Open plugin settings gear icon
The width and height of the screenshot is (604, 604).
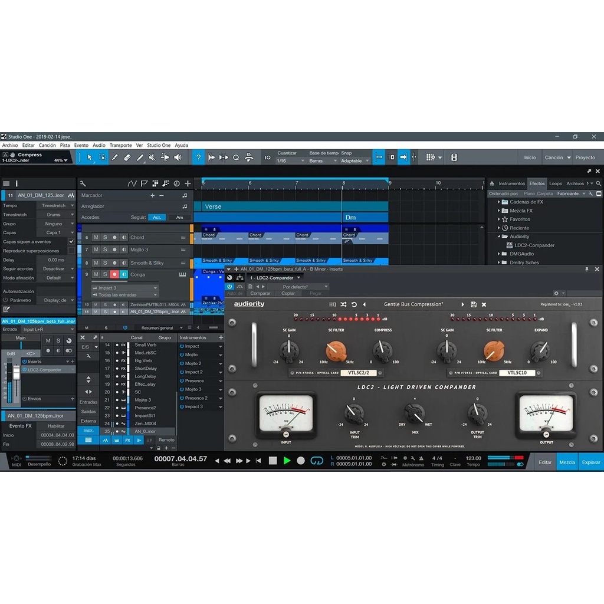tap(556, 293)
